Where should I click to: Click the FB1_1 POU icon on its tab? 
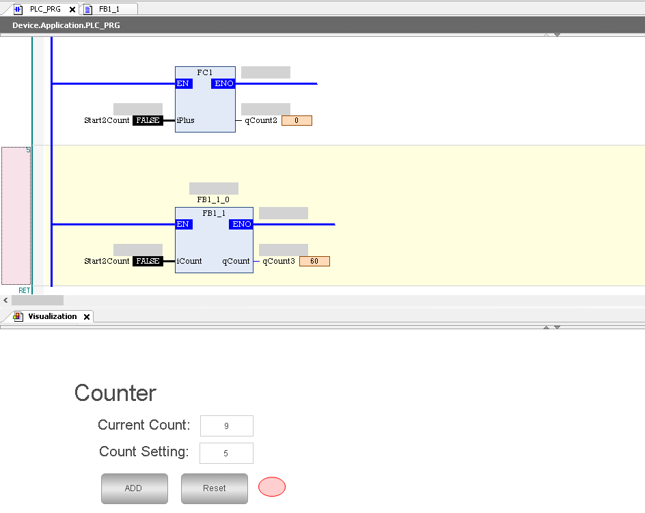tap(86, 10)
